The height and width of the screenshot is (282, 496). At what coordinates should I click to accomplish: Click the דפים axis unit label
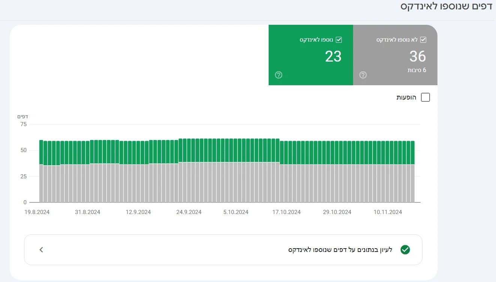(23, 116)
